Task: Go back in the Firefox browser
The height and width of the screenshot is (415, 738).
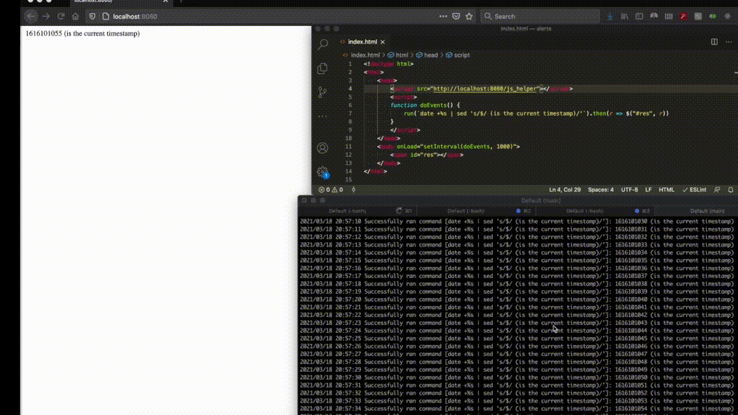Action: 31,16
